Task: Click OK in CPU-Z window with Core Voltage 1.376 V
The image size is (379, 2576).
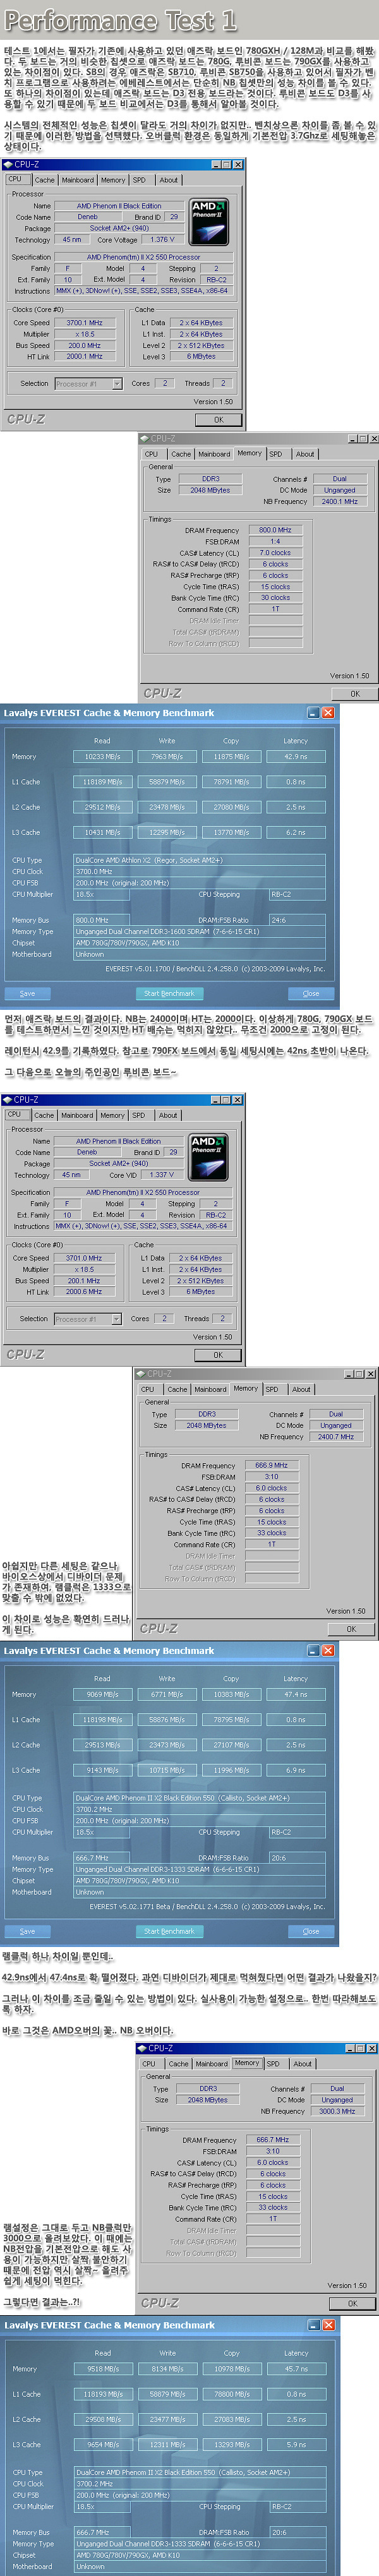Action: (218, 420)
